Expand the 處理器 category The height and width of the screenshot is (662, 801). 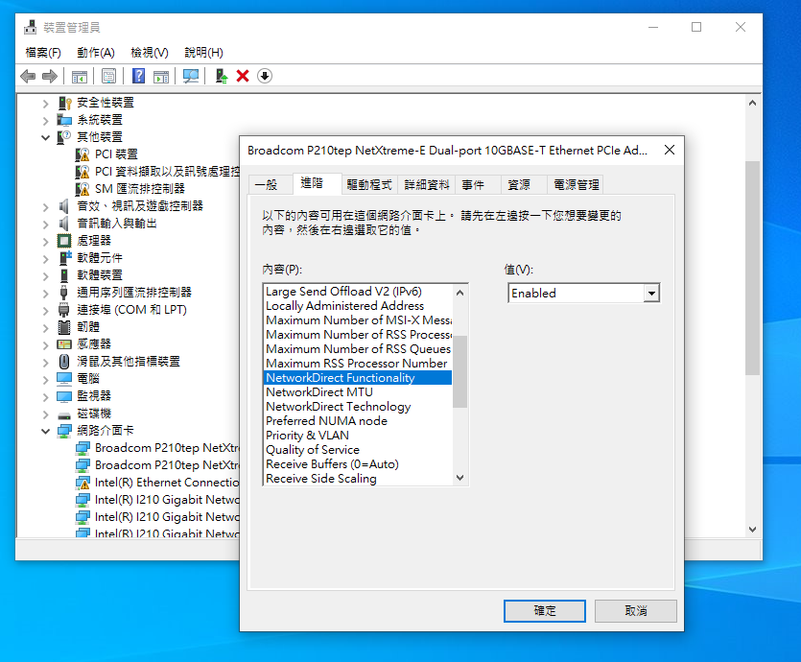coord(46,241)
